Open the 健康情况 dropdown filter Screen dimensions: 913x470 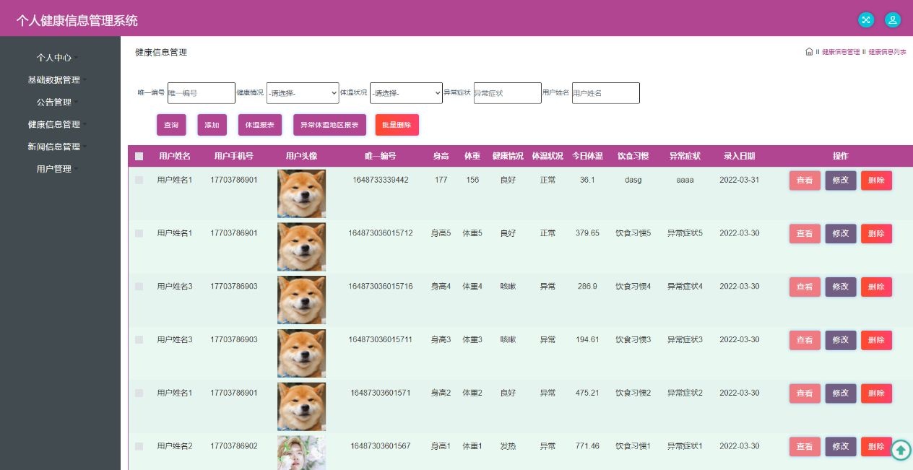tap(303, 93)
